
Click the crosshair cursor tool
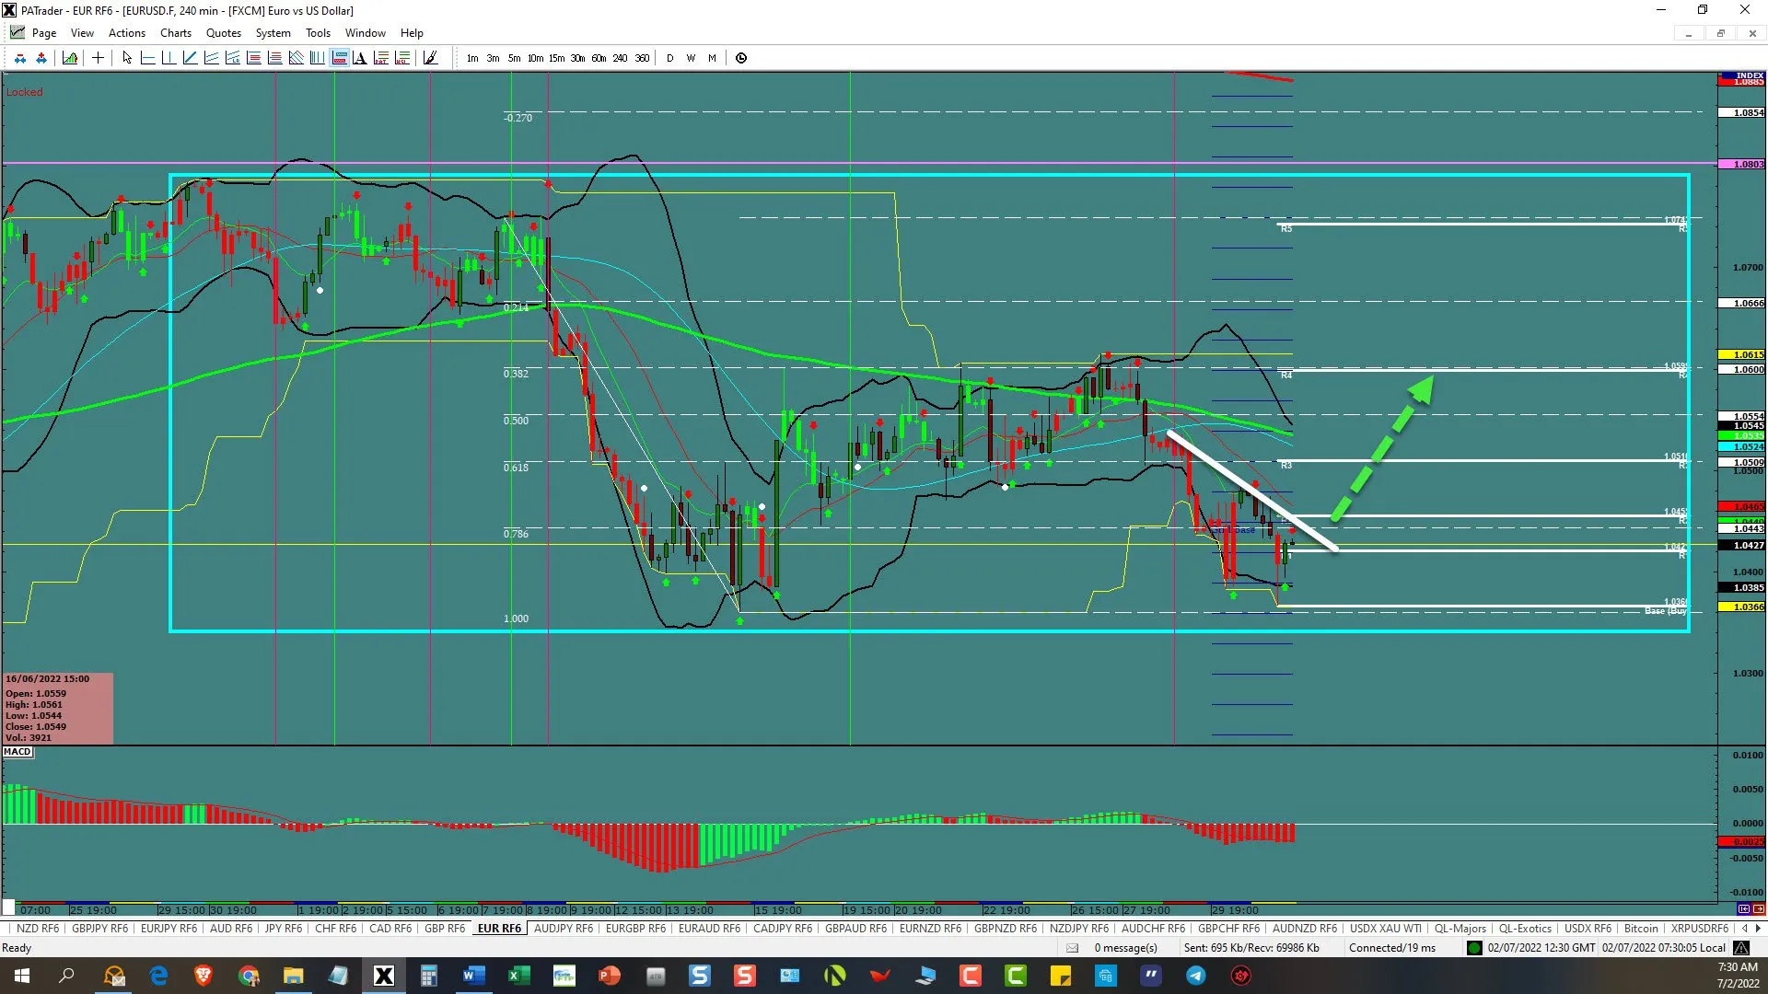click(98, 58)
